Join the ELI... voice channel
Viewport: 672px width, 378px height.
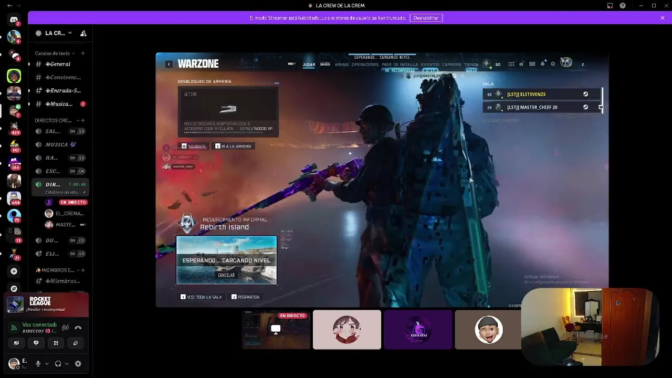[60, 254]
